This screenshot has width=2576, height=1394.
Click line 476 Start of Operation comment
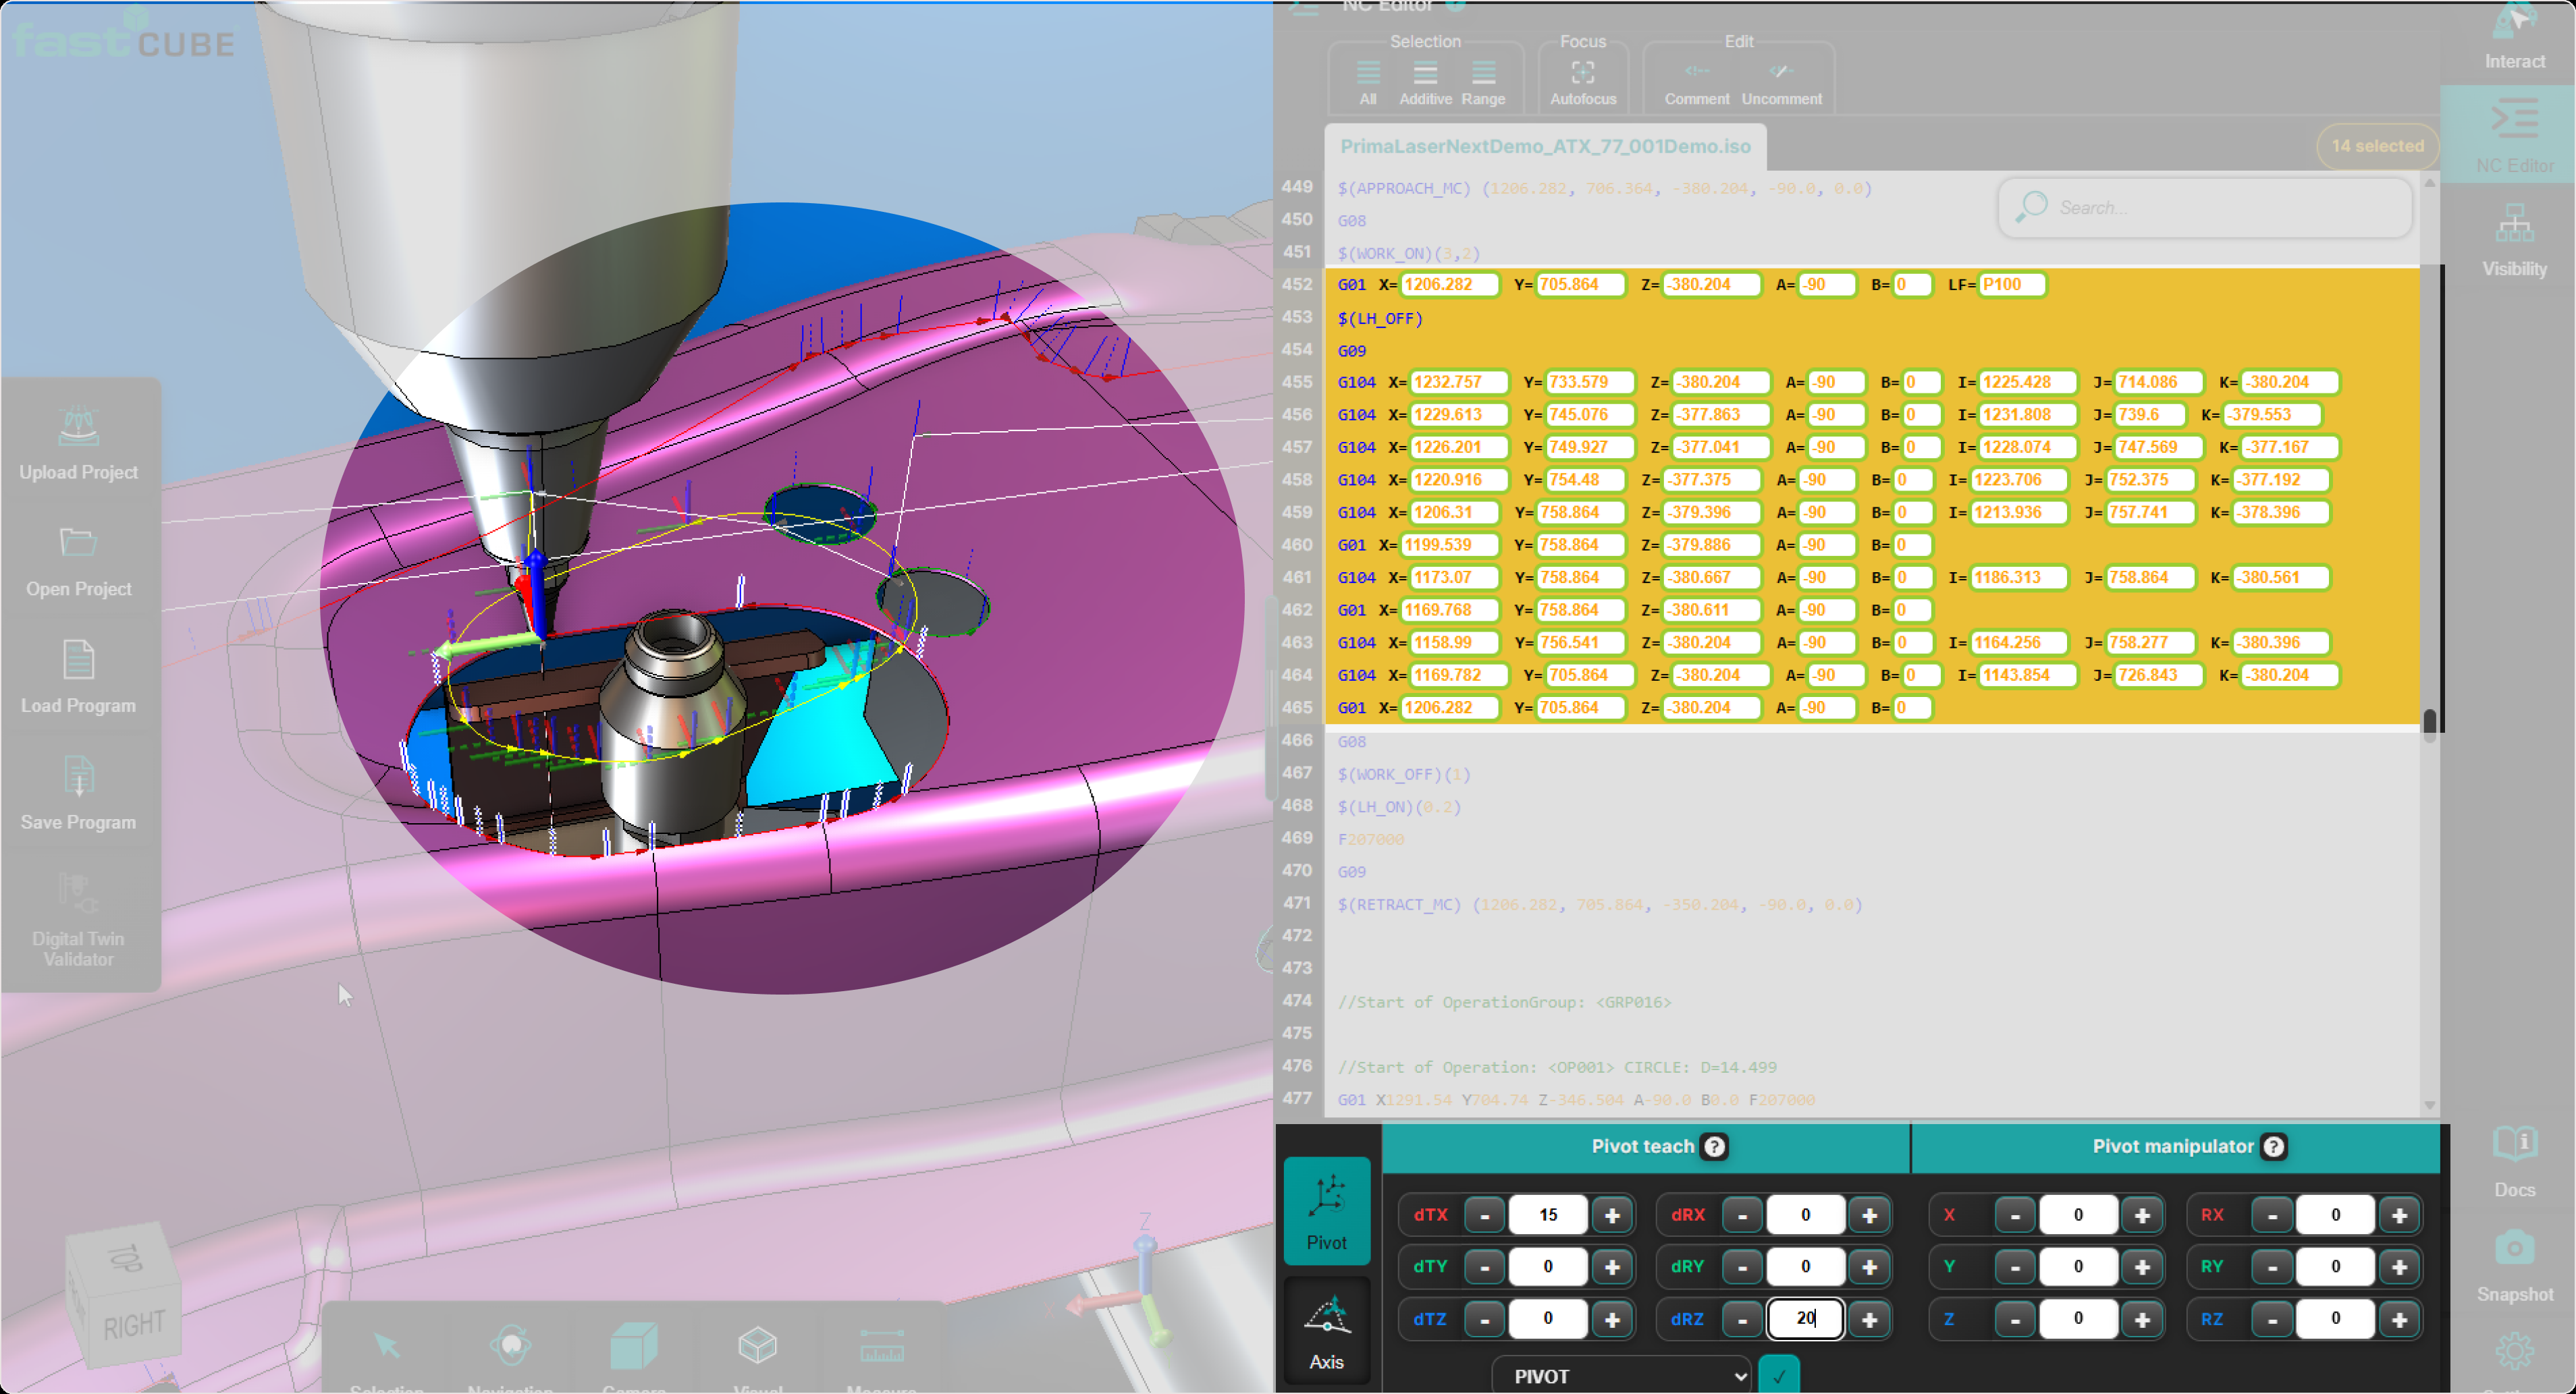(x=1557, y=1067)
